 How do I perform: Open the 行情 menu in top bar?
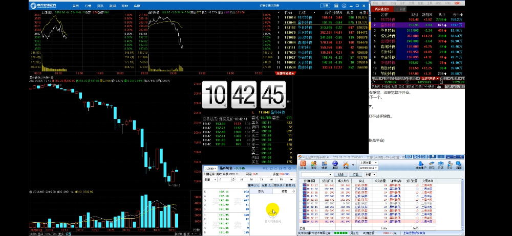(88, 6)
